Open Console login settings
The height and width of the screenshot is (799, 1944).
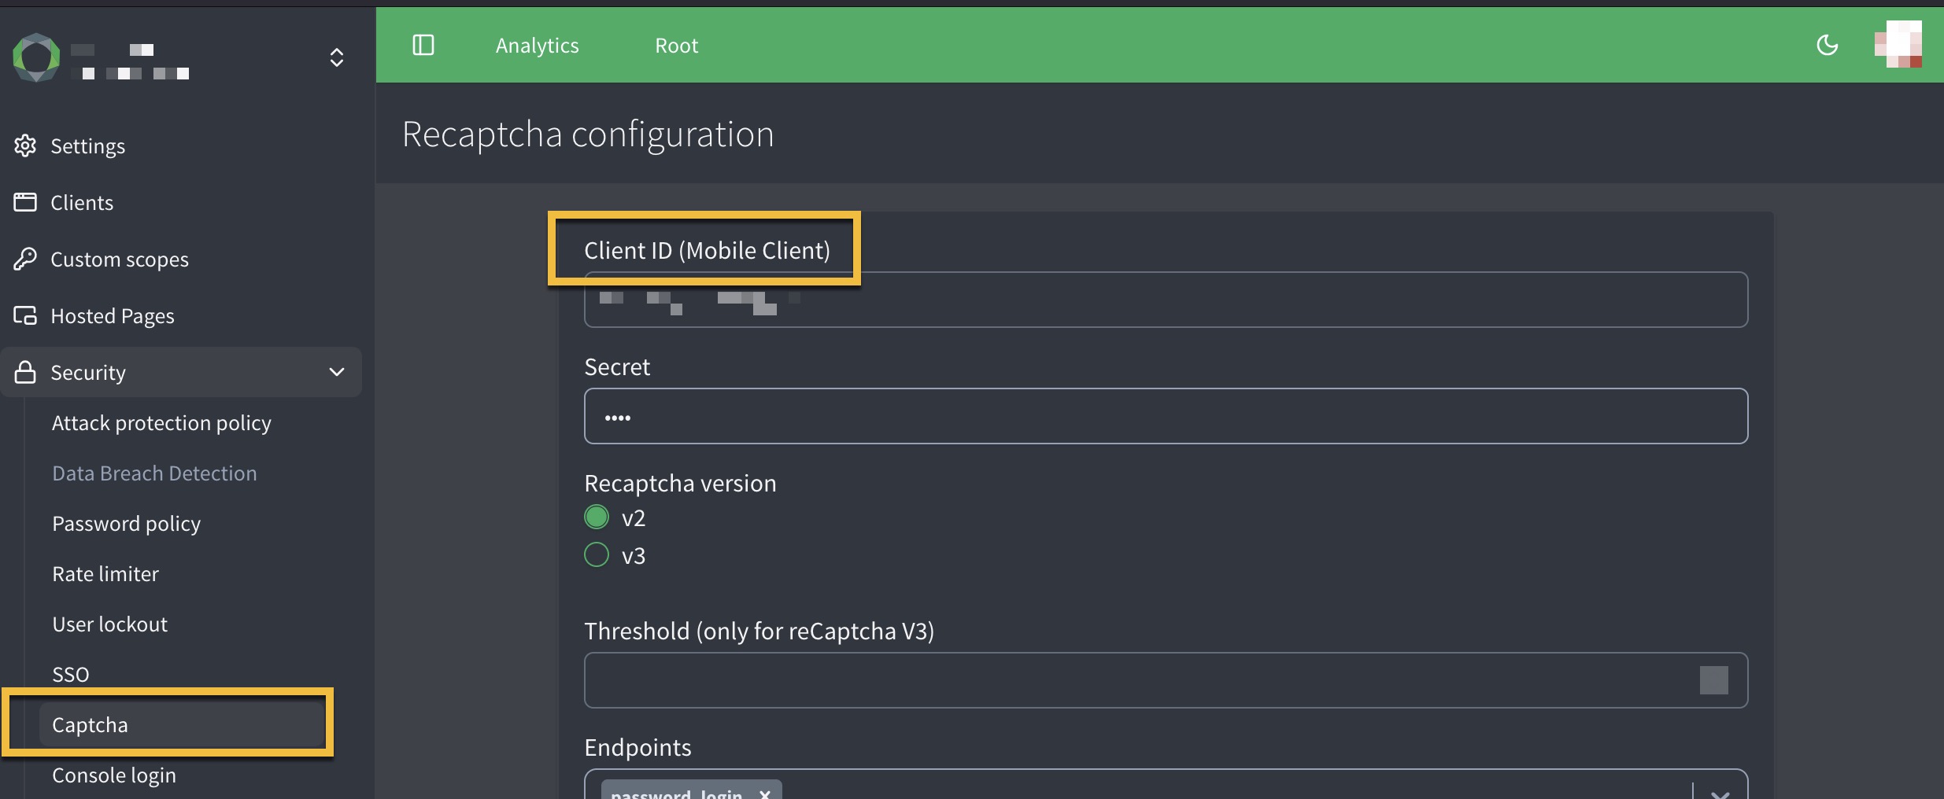(114, 775)
